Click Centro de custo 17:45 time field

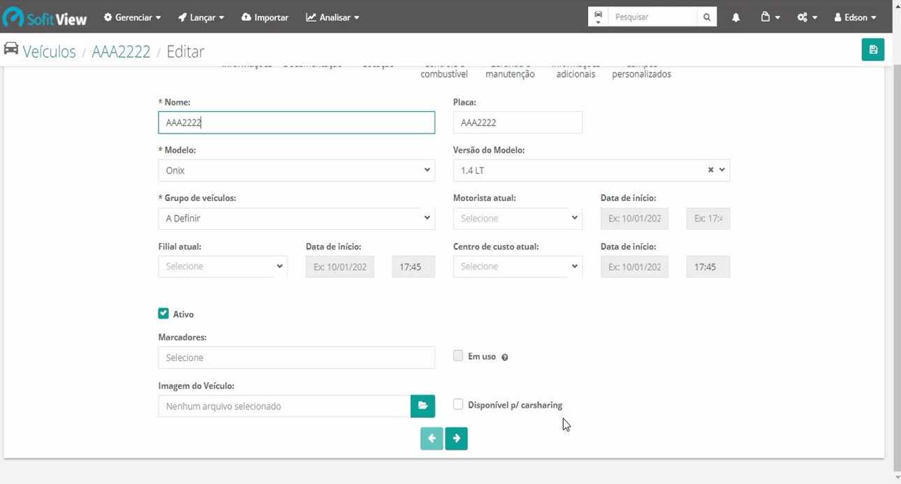tap(708, 266)
